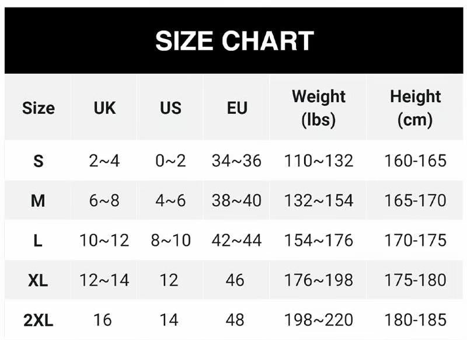467x340 pixels.
Task: Click the EU 42~44 cell
Action: 236,240
